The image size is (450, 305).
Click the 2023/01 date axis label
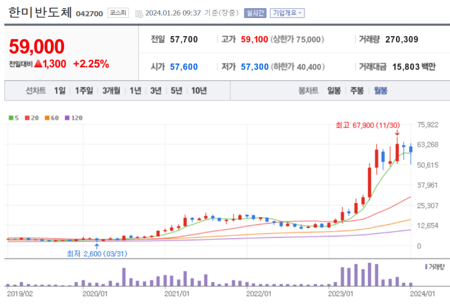[x=341, y=293]
